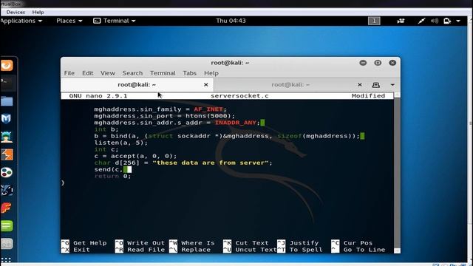The height and width of the screenshot is (266, 473).
Task: Open the Terminal app menu in top bar
Action: [x=115, y=21]
